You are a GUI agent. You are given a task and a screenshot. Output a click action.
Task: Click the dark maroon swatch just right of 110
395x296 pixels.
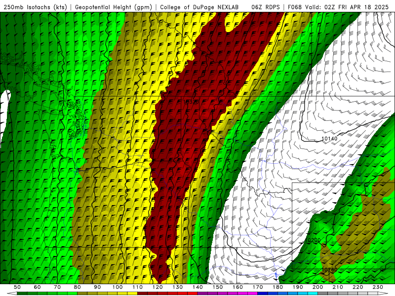[142, 294]
